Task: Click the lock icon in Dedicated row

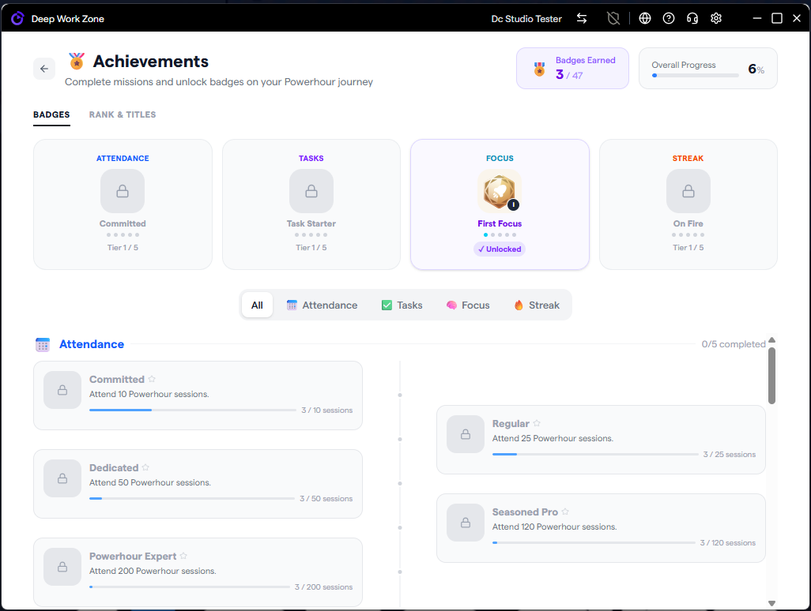Action: [62, 479]
